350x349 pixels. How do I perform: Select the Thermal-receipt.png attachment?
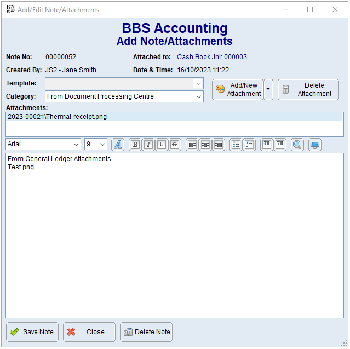click(x=57, y=117)
